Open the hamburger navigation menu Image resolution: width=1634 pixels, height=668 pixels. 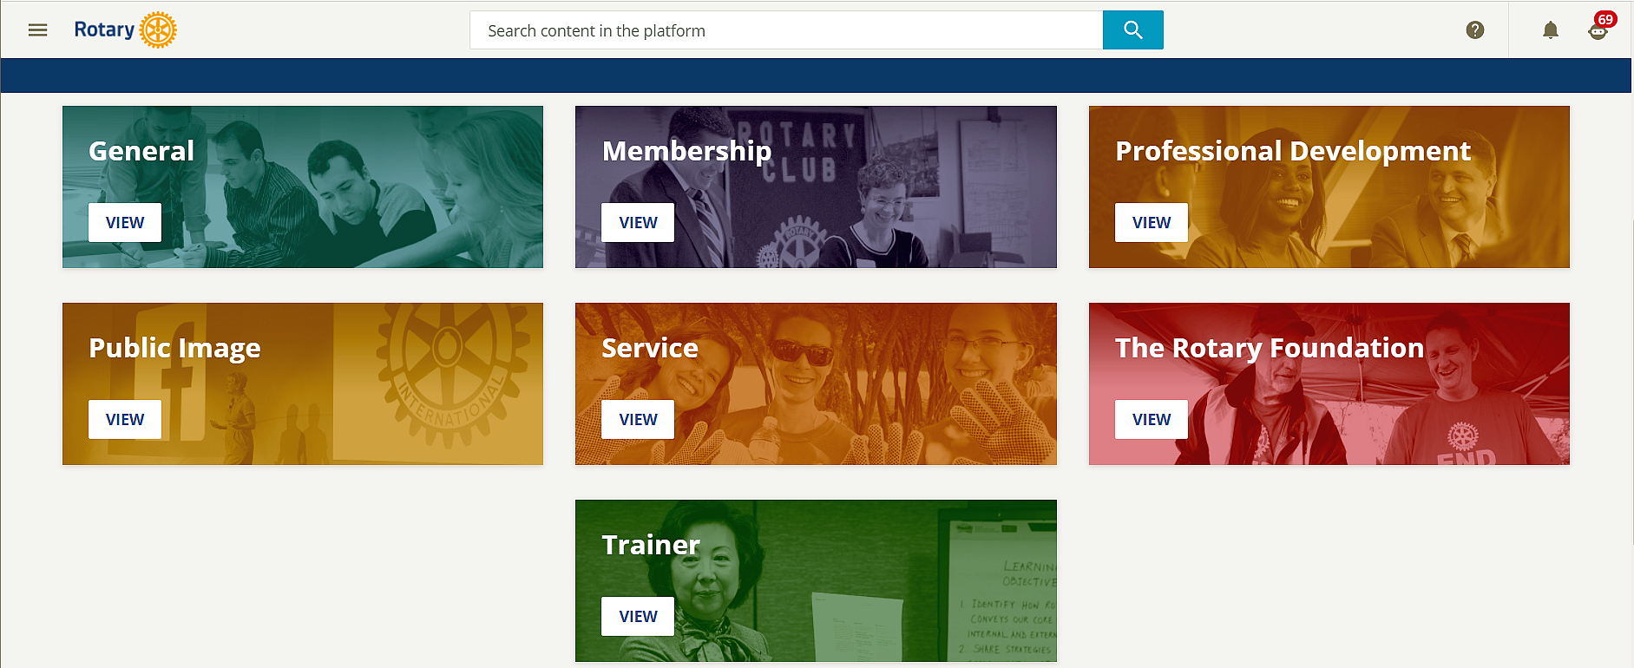click(x=37, y=30)
